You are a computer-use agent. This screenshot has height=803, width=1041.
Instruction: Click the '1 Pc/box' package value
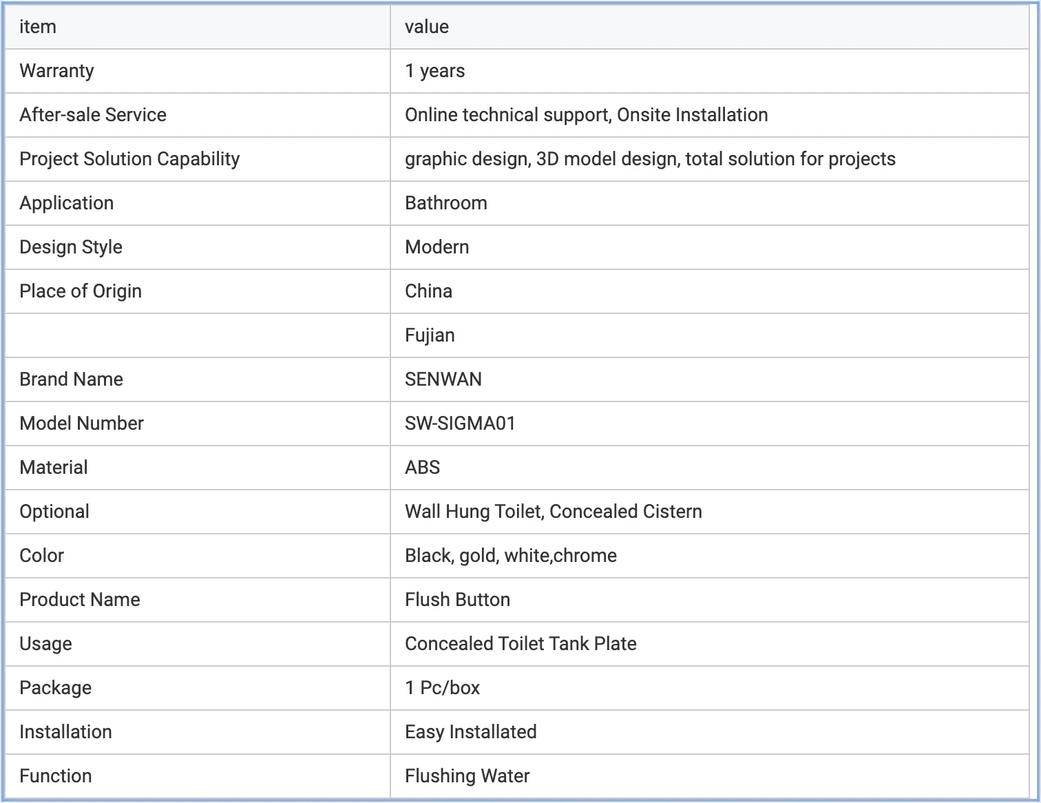(442, 688)
